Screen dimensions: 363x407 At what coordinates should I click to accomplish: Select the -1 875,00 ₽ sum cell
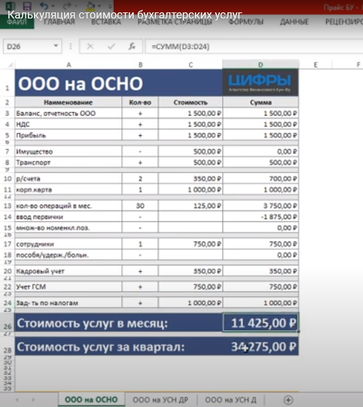click(x=261, y=217)
